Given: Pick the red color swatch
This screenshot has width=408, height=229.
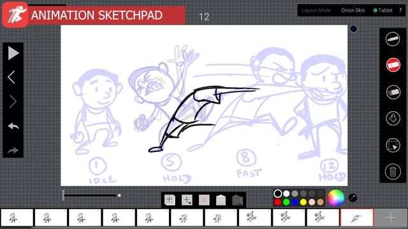Looking at the screenshot, I should point(278,202).
